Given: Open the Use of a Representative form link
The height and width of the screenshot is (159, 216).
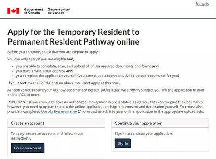Looking at the screenshot, I should coord(59,111).
